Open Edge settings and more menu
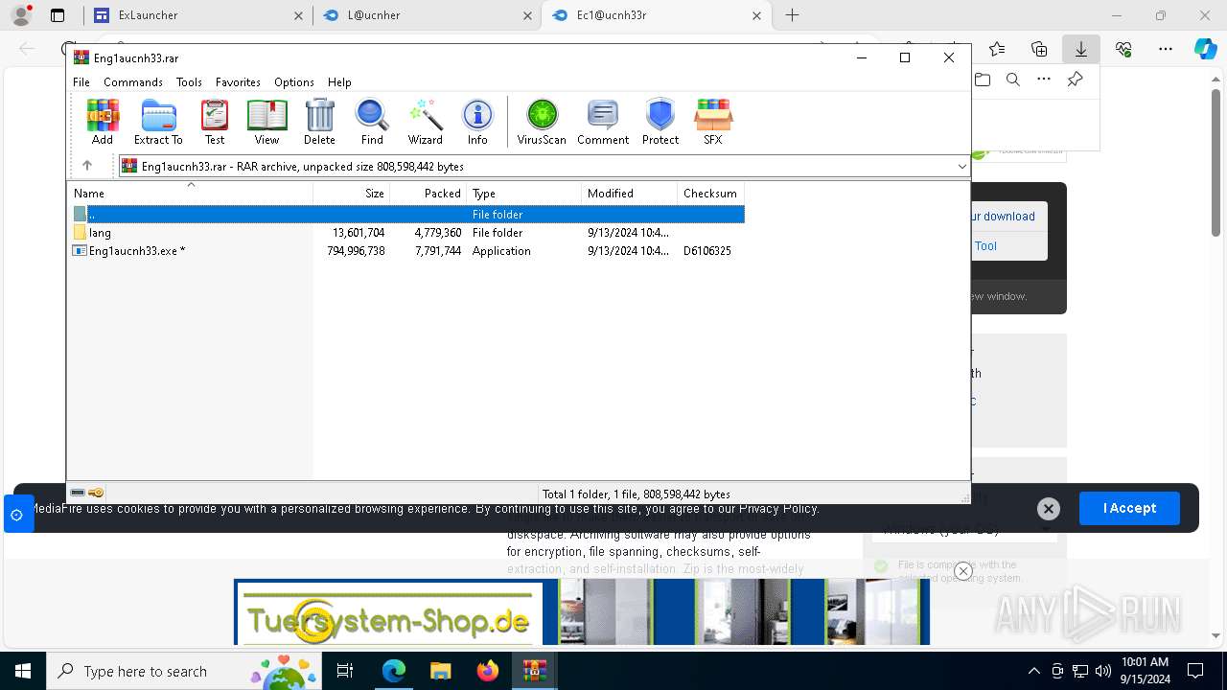 click(1166, 49)
